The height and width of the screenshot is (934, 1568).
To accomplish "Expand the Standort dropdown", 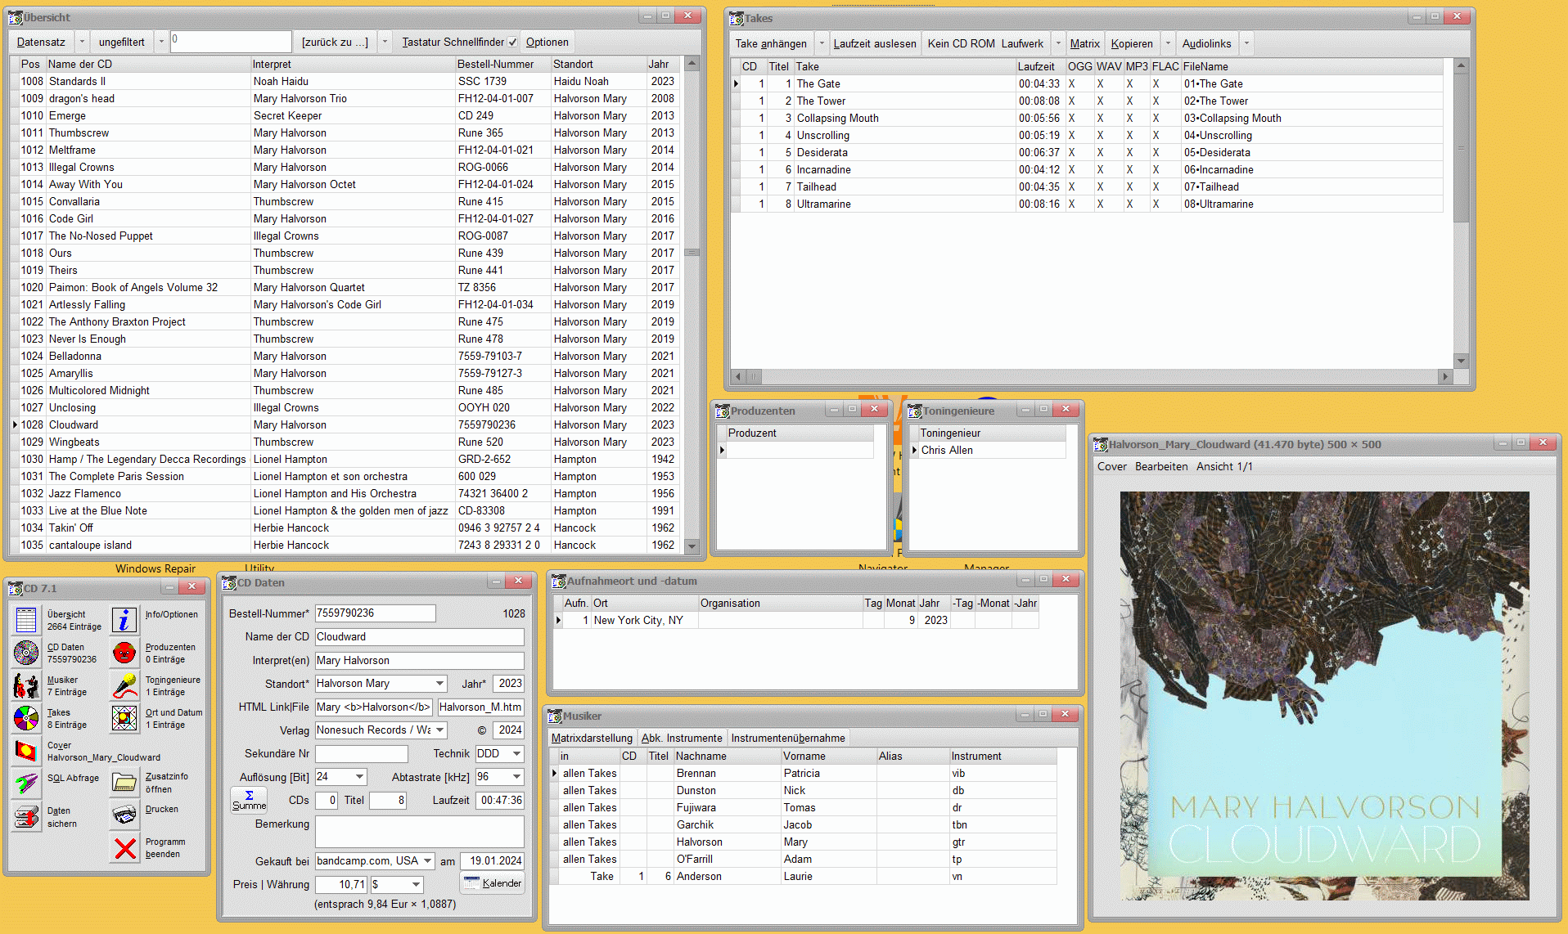I will [x=439, y=684].
